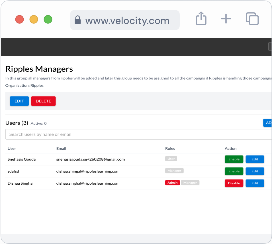Focus the search users by name field
Image resolution: width=272 pixels, height=244 pixels.
(138, 134)
